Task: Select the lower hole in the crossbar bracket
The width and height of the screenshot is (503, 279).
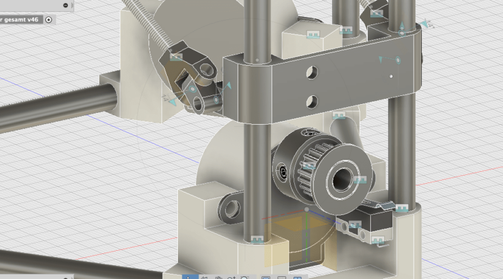Action: pos(312,102)
